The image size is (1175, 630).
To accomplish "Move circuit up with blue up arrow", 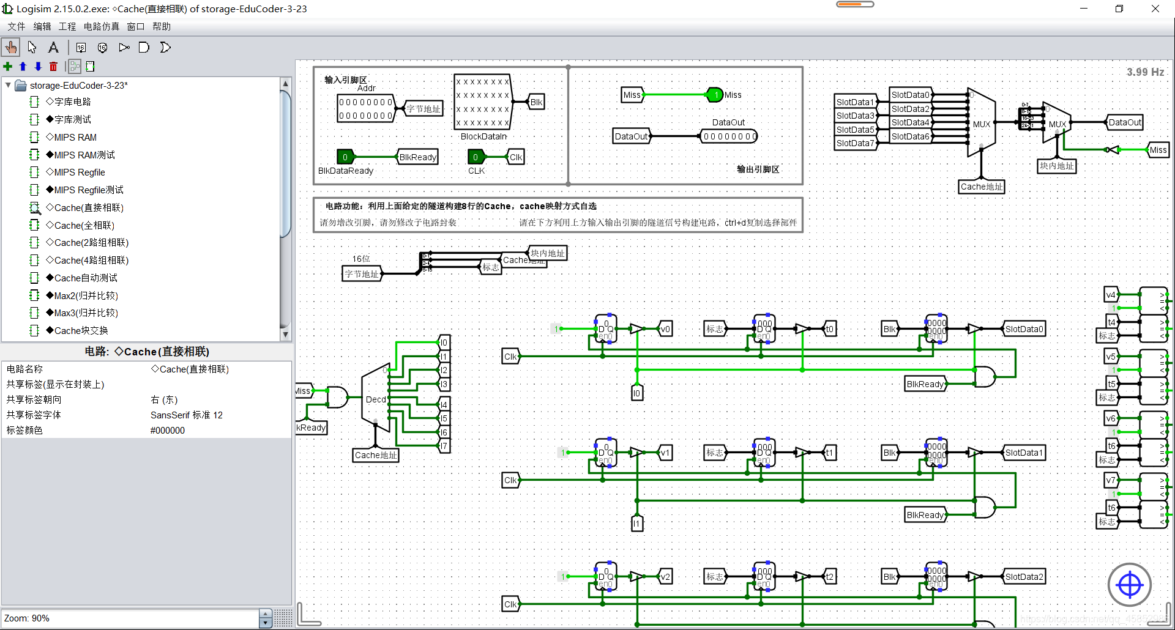I will click(23, 66).
